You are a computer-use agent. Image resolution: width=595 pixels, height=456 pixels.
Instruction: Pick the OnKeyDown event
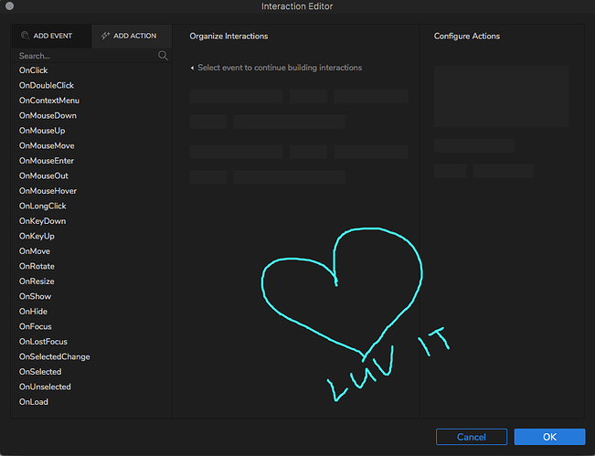point(42,221)
